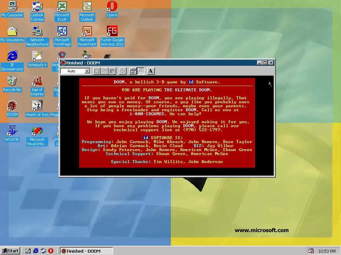Select the Recycle Bin desktop icon

(x=12, y=84)
